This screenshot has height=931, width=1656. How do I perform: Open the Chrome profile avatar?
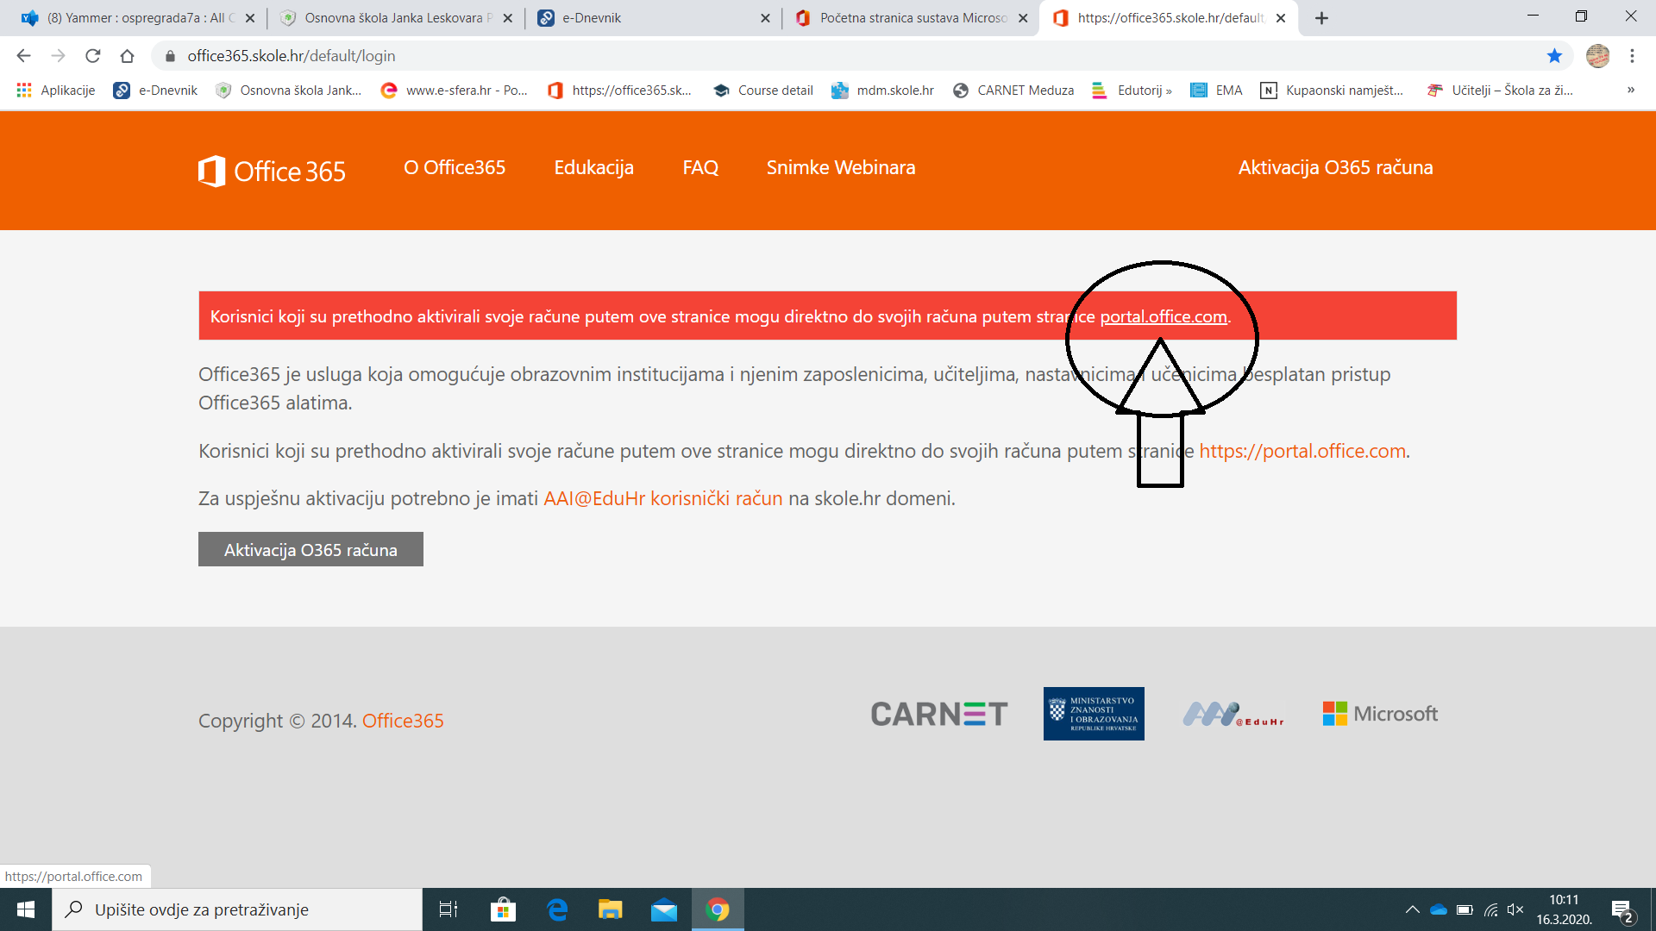point(1597,56)
